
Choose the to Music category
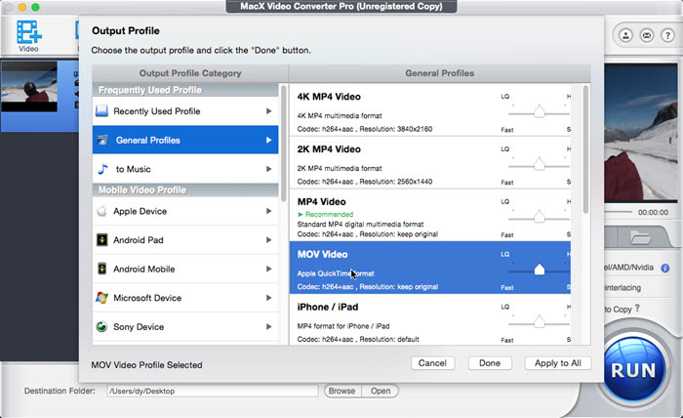(x=185, y=169)
